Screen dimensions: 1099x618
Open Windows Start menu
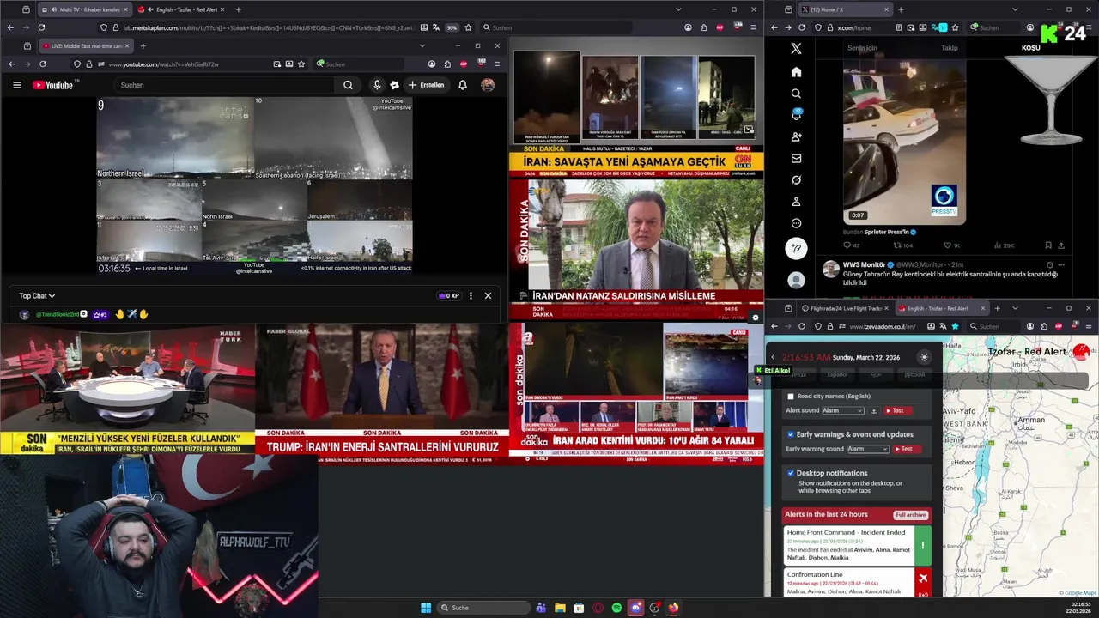click(426, 608)
